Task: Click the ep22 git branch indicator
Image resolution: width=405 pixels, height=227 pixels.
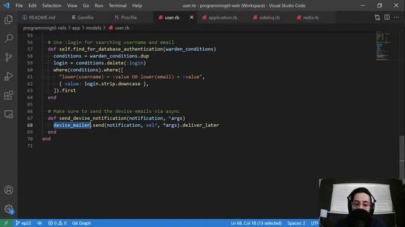Action: [23, 223]
